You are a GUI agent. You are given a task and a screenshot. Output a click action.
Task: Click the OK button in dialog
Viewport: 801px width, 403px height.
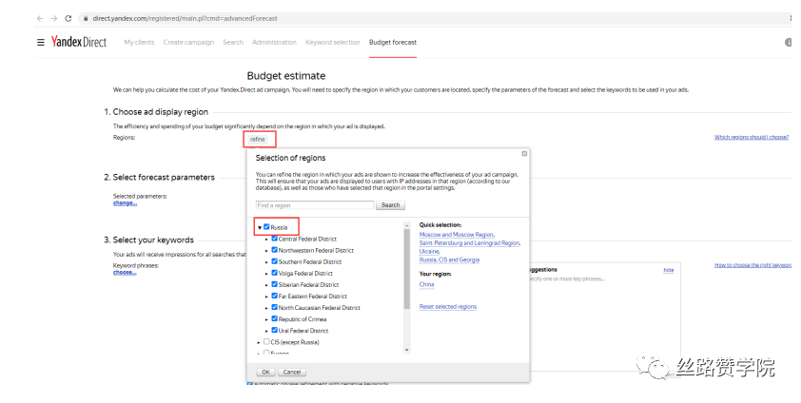point(265,372)
